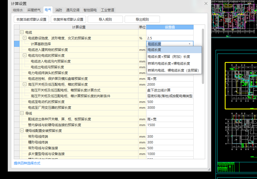Screen dimensions: 257x179
Task: Click the dialog resize grip corner
Action: tap(209, 170)
